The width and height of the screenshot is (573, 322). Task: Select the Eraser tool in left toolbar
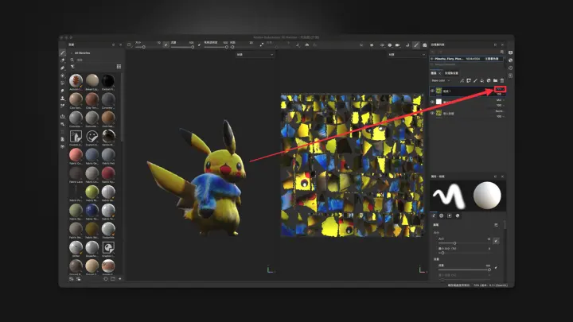pyautogui.click(x=63, y=60)
